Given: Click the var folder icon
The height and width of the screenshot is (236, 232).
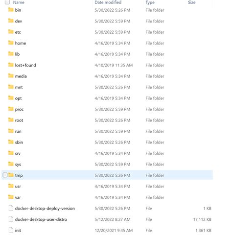Looking at the screenshot, I should tap(11, 197).
